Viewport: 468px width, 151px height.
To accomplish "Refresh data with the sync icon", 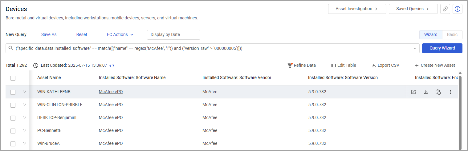I will [112, 65].
